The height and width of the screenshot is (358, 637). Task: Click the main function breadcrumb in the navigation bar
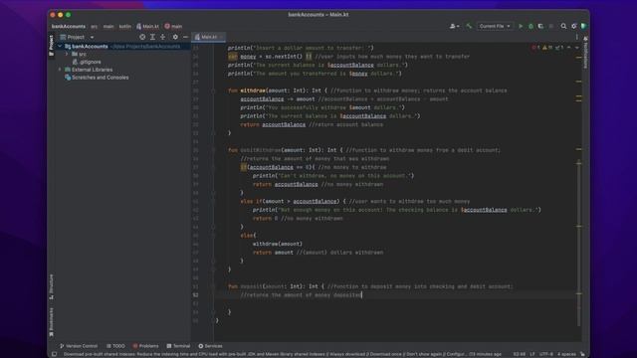click(173, 27)
